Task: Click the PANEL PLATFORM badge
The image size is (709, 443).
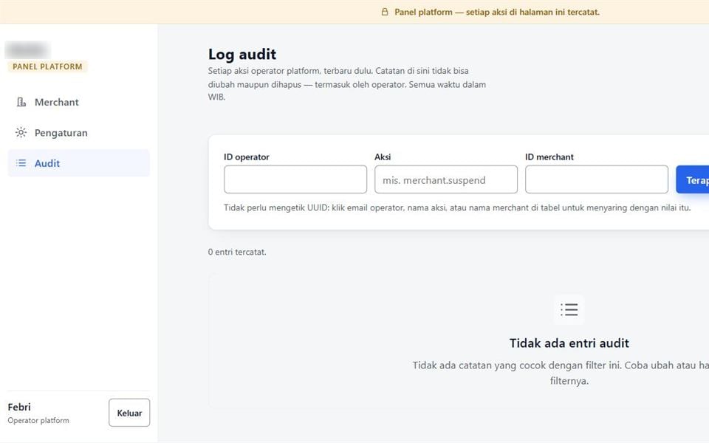Action: pyautogui.click(x=47, y=66)
